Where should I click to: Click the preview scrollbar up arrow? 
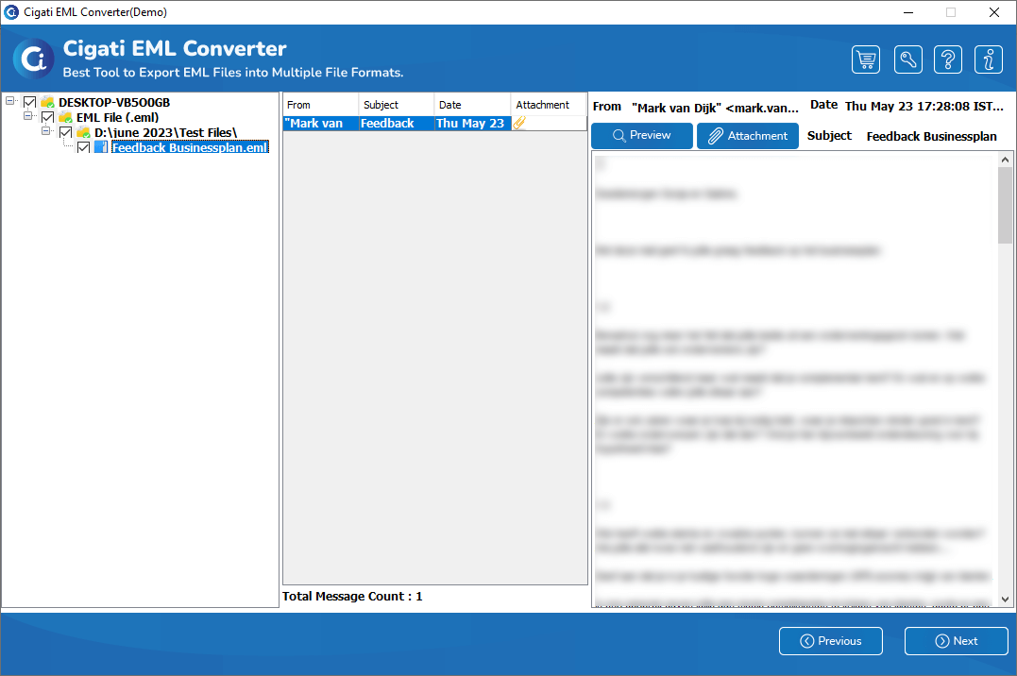point(1005,160)
